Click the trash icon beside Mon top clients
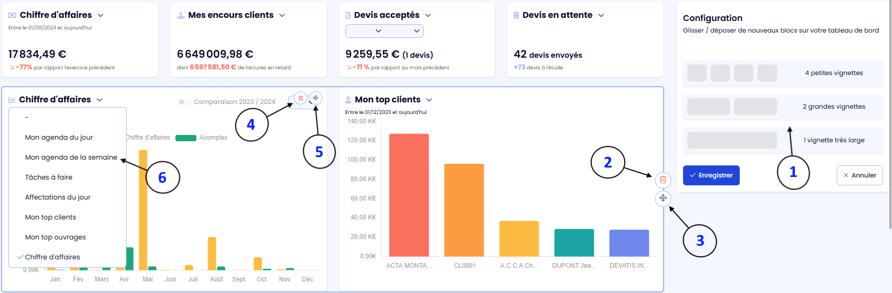This screenshot has width=892, height=293. click(663, 180)
